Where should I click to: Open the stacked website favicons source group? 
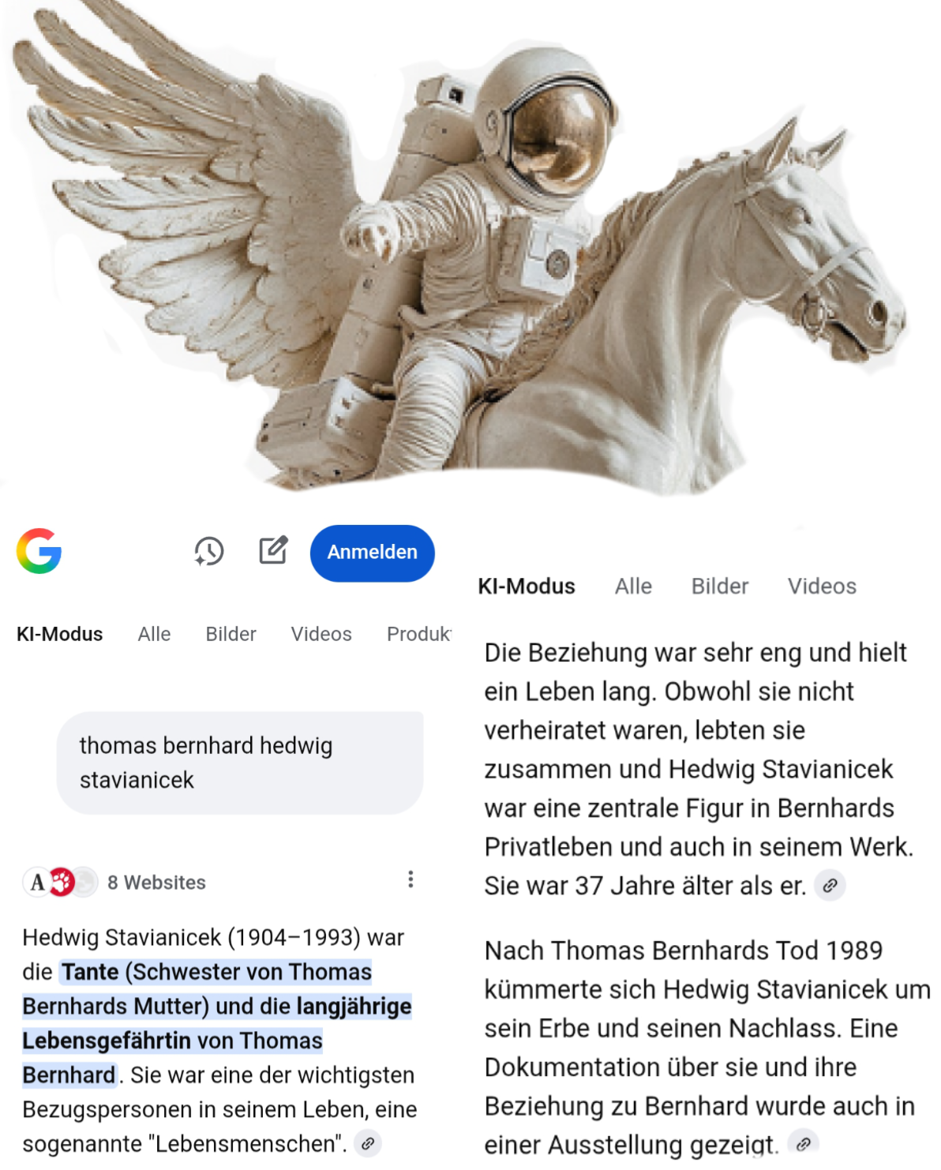pyautogui.click(x=61, y=882)
